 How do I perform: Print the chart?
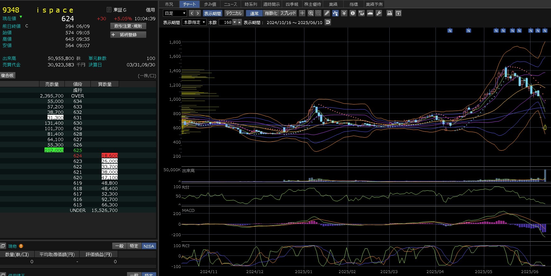(x=390, y=13)
